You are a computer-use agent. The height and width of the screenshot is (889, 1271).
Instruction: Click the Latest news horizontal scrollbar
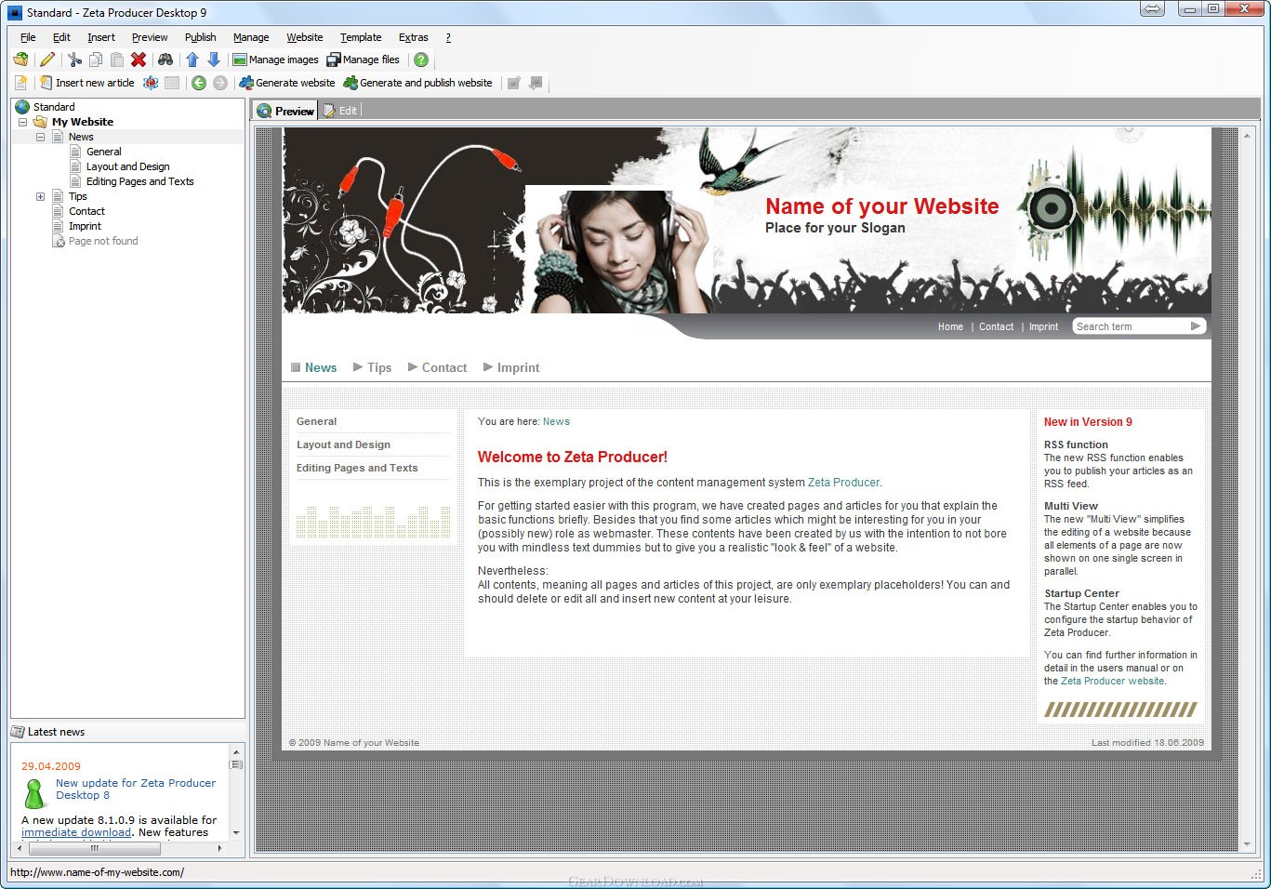[120, 848]
